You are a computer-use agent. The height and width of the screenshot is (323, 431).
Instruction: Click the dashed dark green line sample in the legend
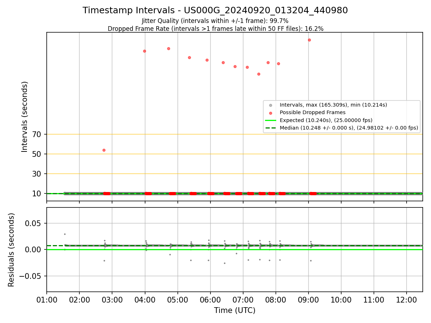(x=271, y=128)
